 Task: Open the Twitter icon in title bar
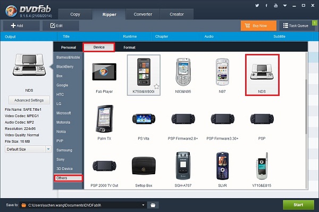(257, 5)
